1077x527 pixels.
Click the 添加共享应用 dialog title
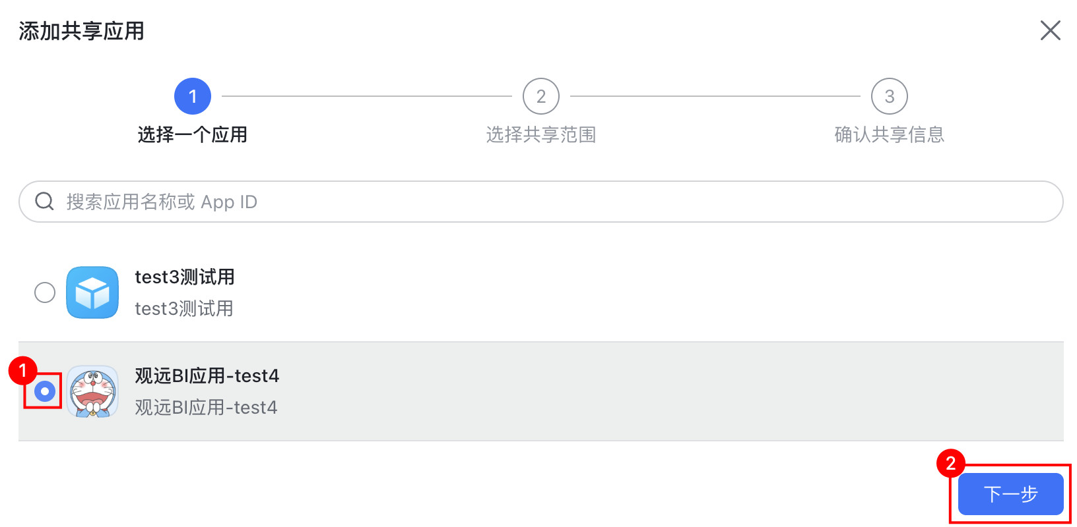(x=82, y=31)
